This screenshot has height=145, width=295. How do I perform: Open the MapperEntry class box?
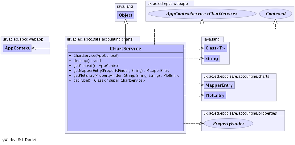click(219, 85)
